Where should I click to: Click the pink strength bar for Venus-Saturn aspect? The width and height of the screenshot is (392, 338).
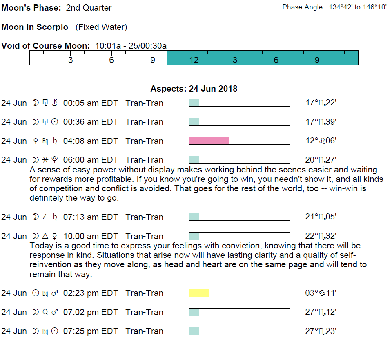coord(209,141)
